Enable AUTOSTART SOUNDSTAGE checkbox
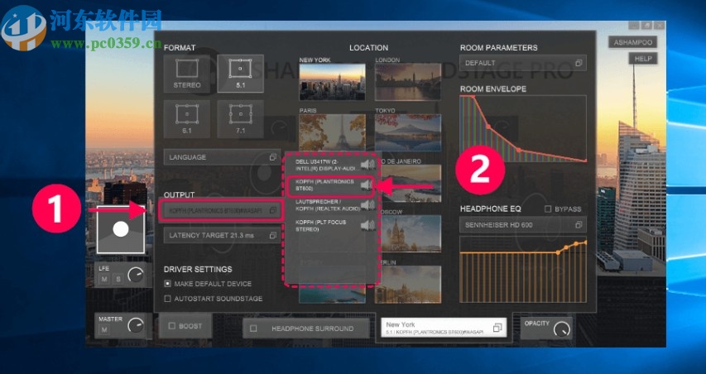Image resolution: width=706 pixels, height=374 pixels. click(x=168, y=299)
